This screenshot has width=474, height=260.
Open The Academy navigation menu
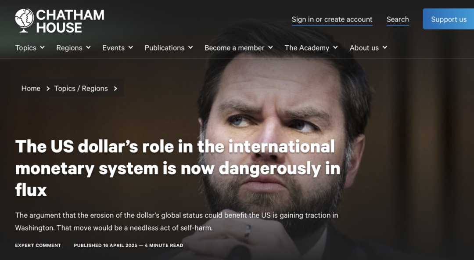307,48
